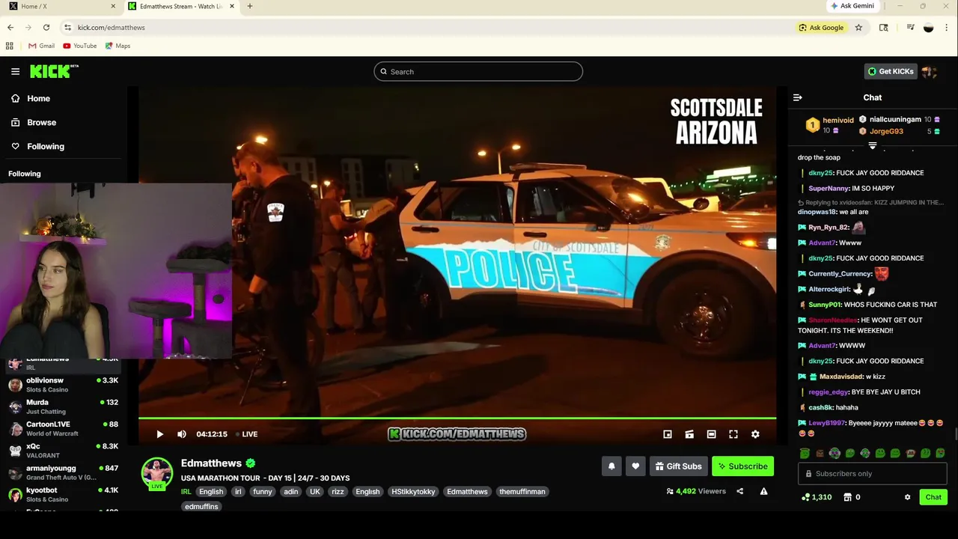Screen dimensions: 958x539
Task: Open the channel points 1,310 icon
Action: click(x=816, y=497)
